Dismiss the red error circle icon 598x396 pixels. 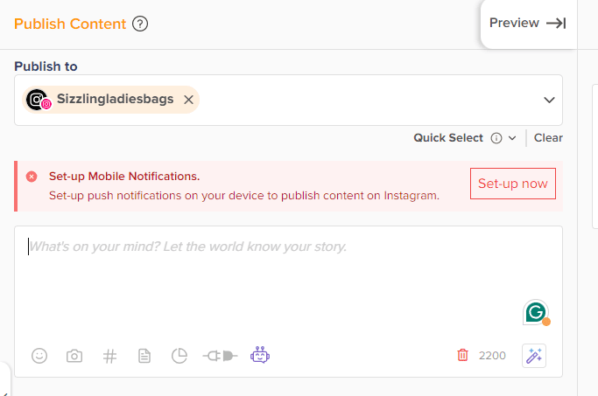[x=32, y=177]
